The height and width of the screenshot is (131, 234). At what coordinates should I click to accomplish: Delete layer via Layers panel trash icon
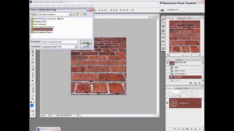pos(200,129)
